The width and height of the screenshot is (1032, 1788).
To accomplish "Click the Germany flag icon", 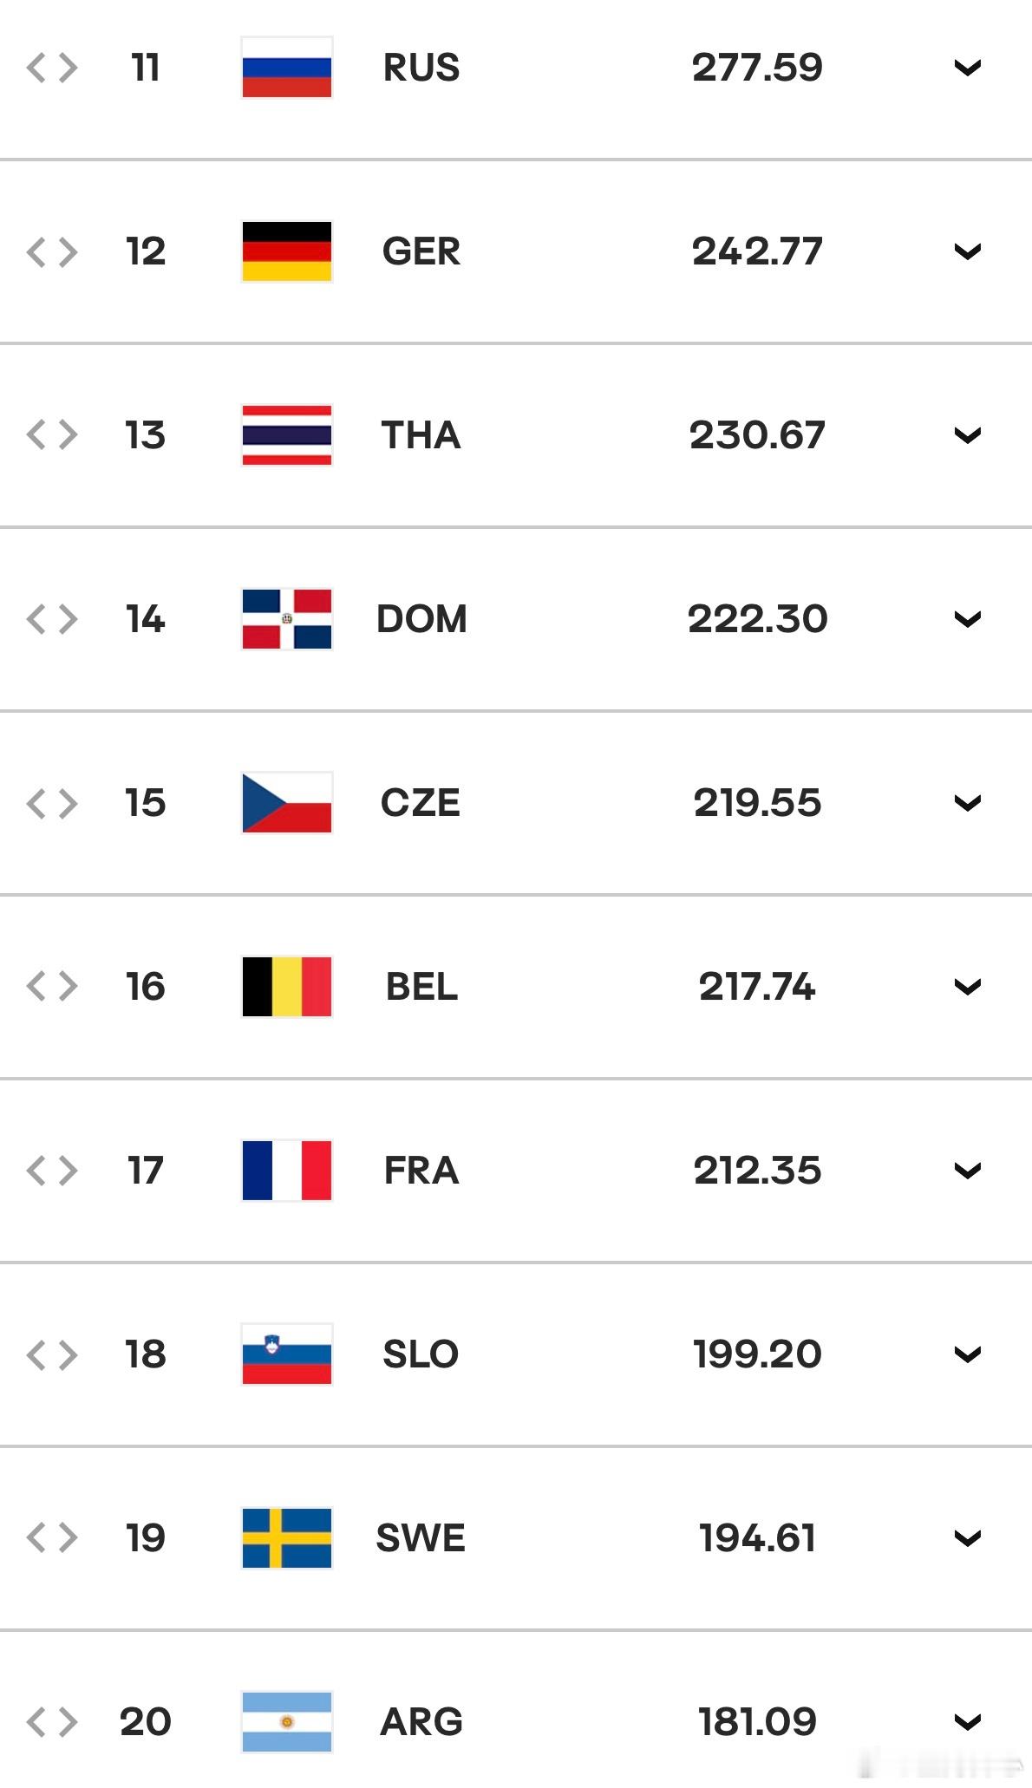I will (x=286, y=251).
